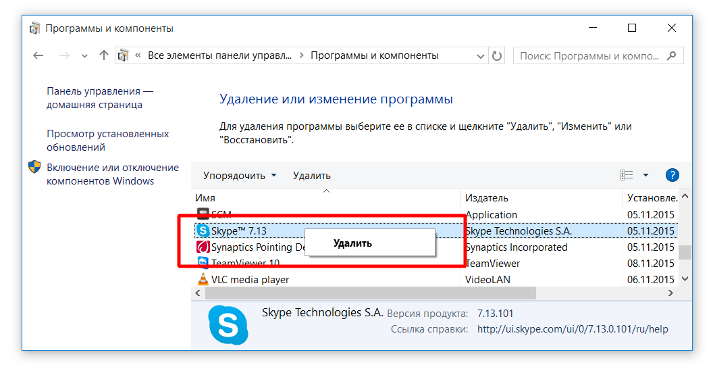Click the large Skype logo in details pane

pyautogui.click(x=228, y=325)
